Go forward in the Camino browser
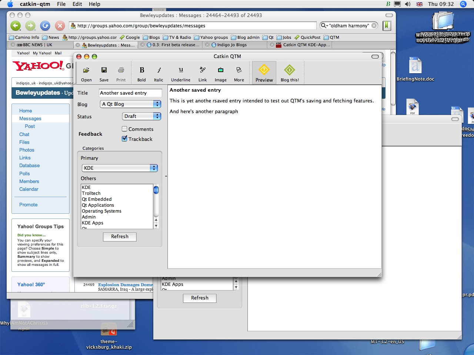The width and height of the screenshot is (474, 355). [x=30, y=26]
